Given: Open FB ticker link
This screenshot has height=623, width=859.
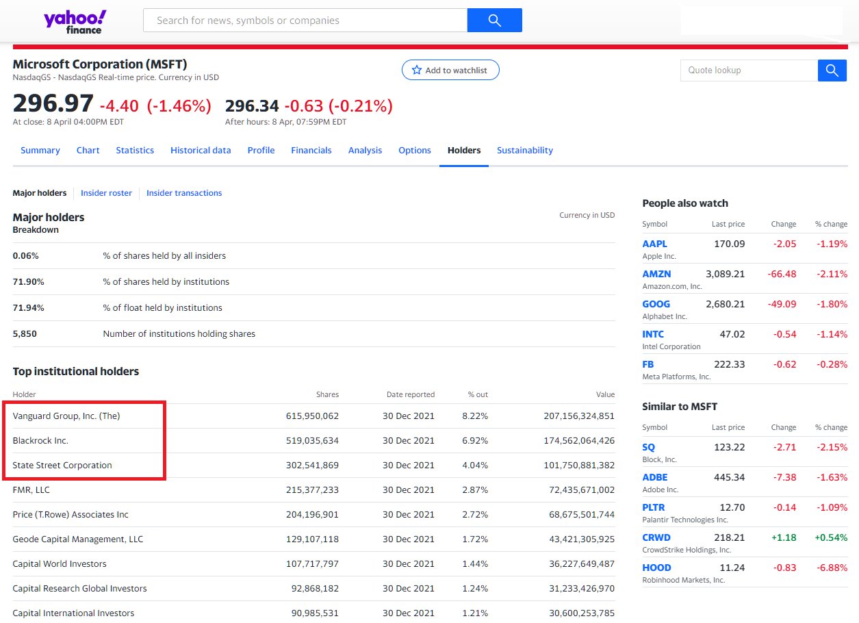Looking at the screenshot, I should [x=648, y=364].
